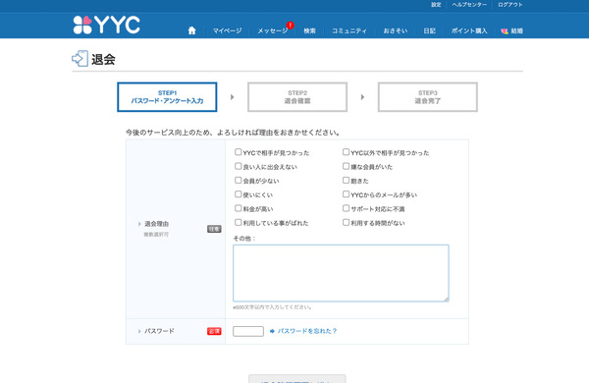Viewport: 589px width, 383px height.
Task: Click パスワードを忘れた？ link
Action: click(x=307, y=331)
